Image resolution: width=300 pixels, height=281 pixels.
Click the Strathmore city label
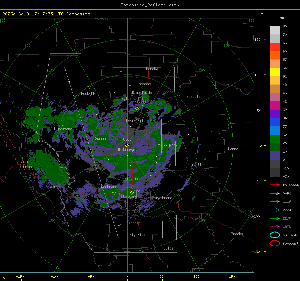coord(162,198)
